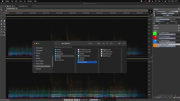Toggle the checkbox beside VaporVox volume
The image size is (180, 101).
coord(158,46)
